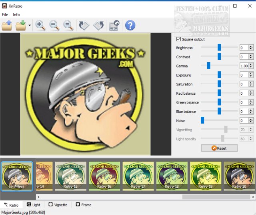Switch to the Vignette tab
The image size is (256, 215).
[x=57, y=205]
